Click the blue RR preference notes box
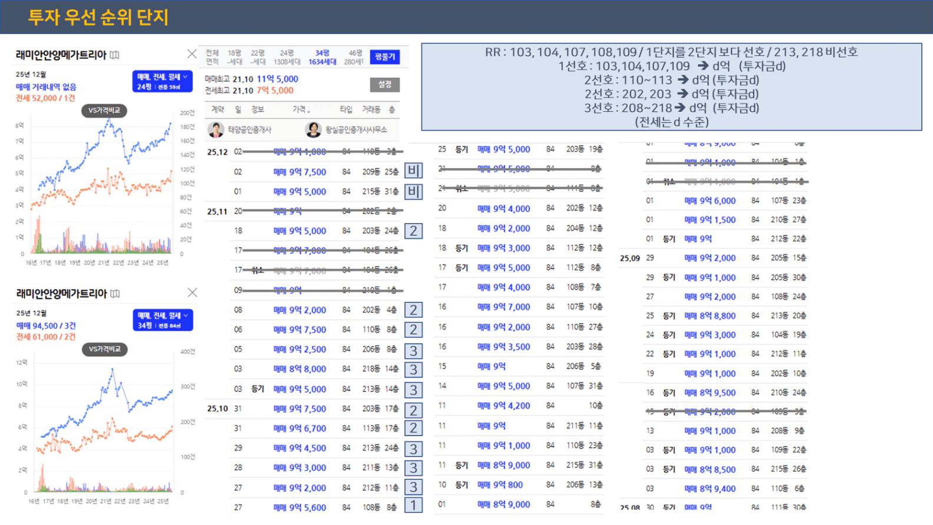Screen dimensions: 933x525 pyautogui.click(x=671, y=87)
